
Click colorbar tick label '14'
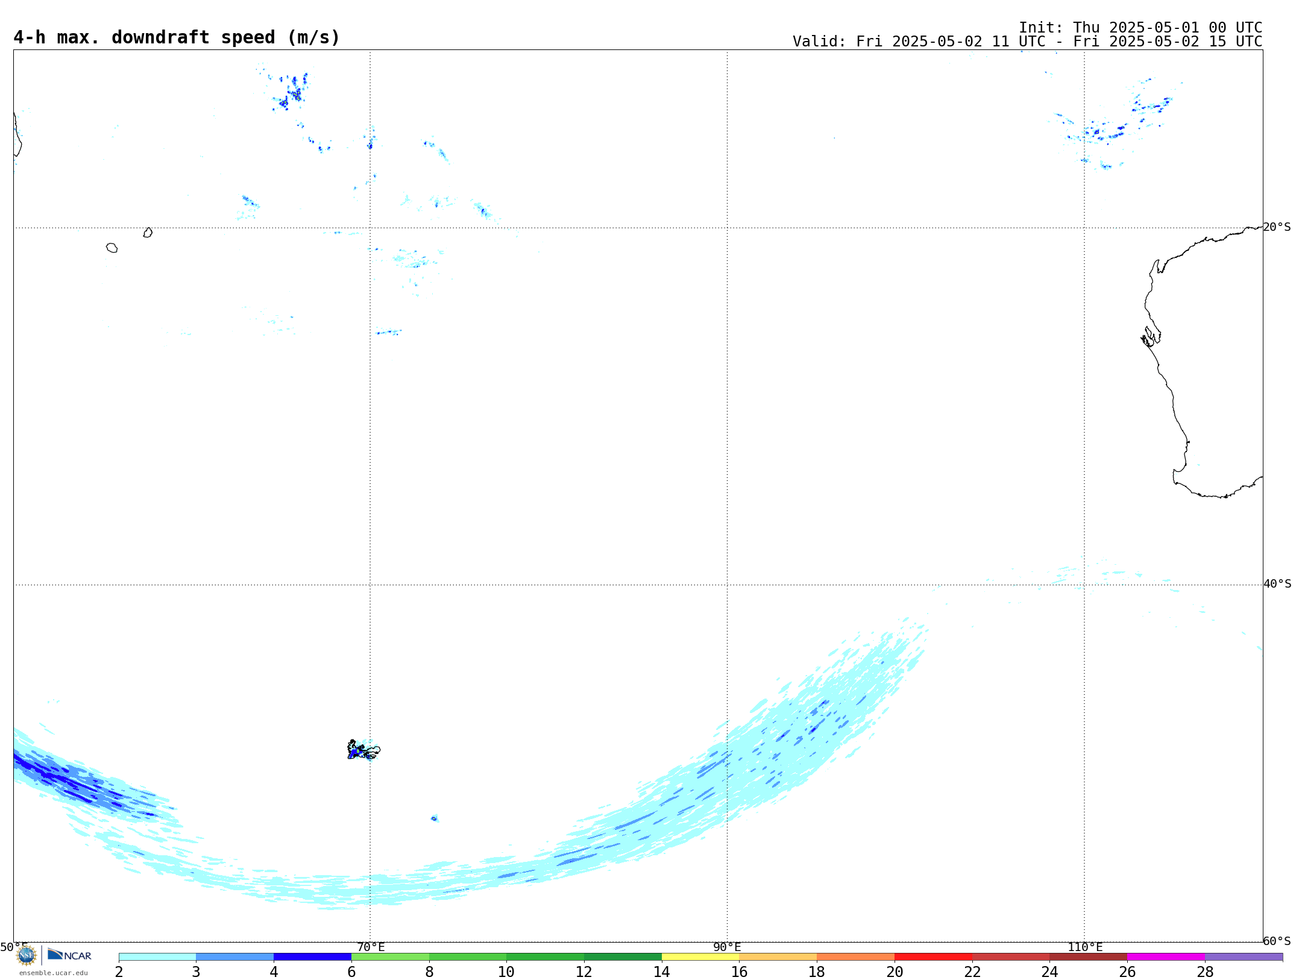[x=662, y=972]
